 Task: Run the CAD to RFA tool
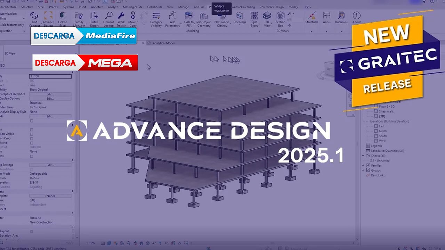pos(189,19)
